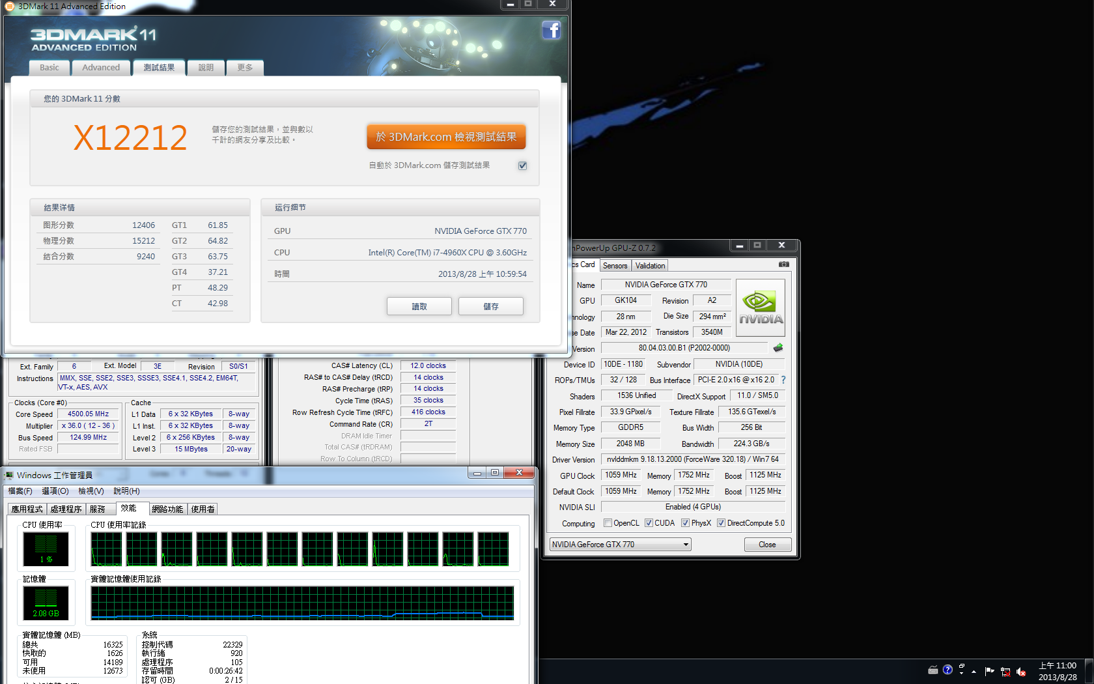1094x684 pixels.
Task: Open the GPU selector dropdown in GPU-Z
Action: 620,545
